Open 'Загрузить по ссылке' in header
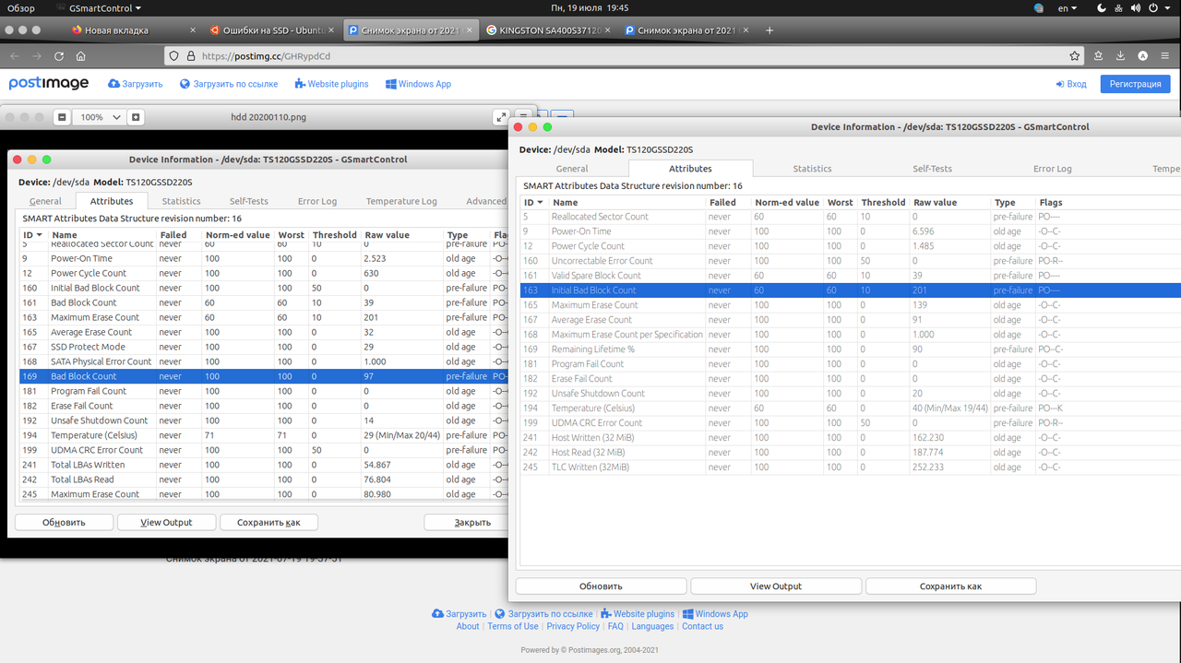 [229, 84]
